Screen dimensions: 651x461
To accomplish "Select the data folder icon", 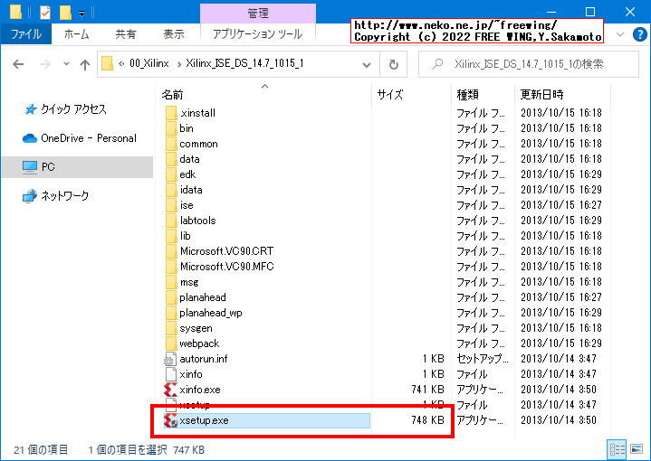I will click(170, 159).
